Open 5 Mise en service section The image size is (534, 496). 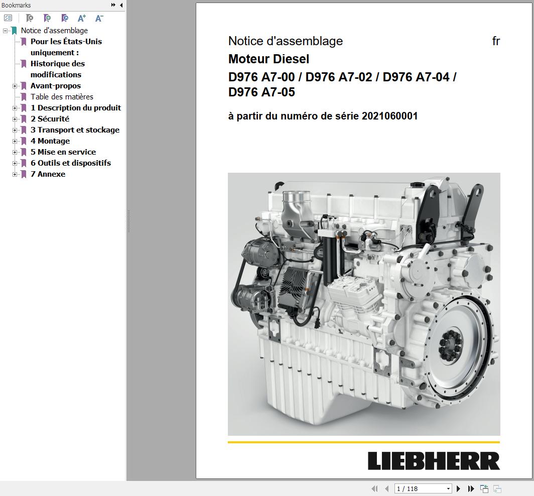(x=63, y=152)
